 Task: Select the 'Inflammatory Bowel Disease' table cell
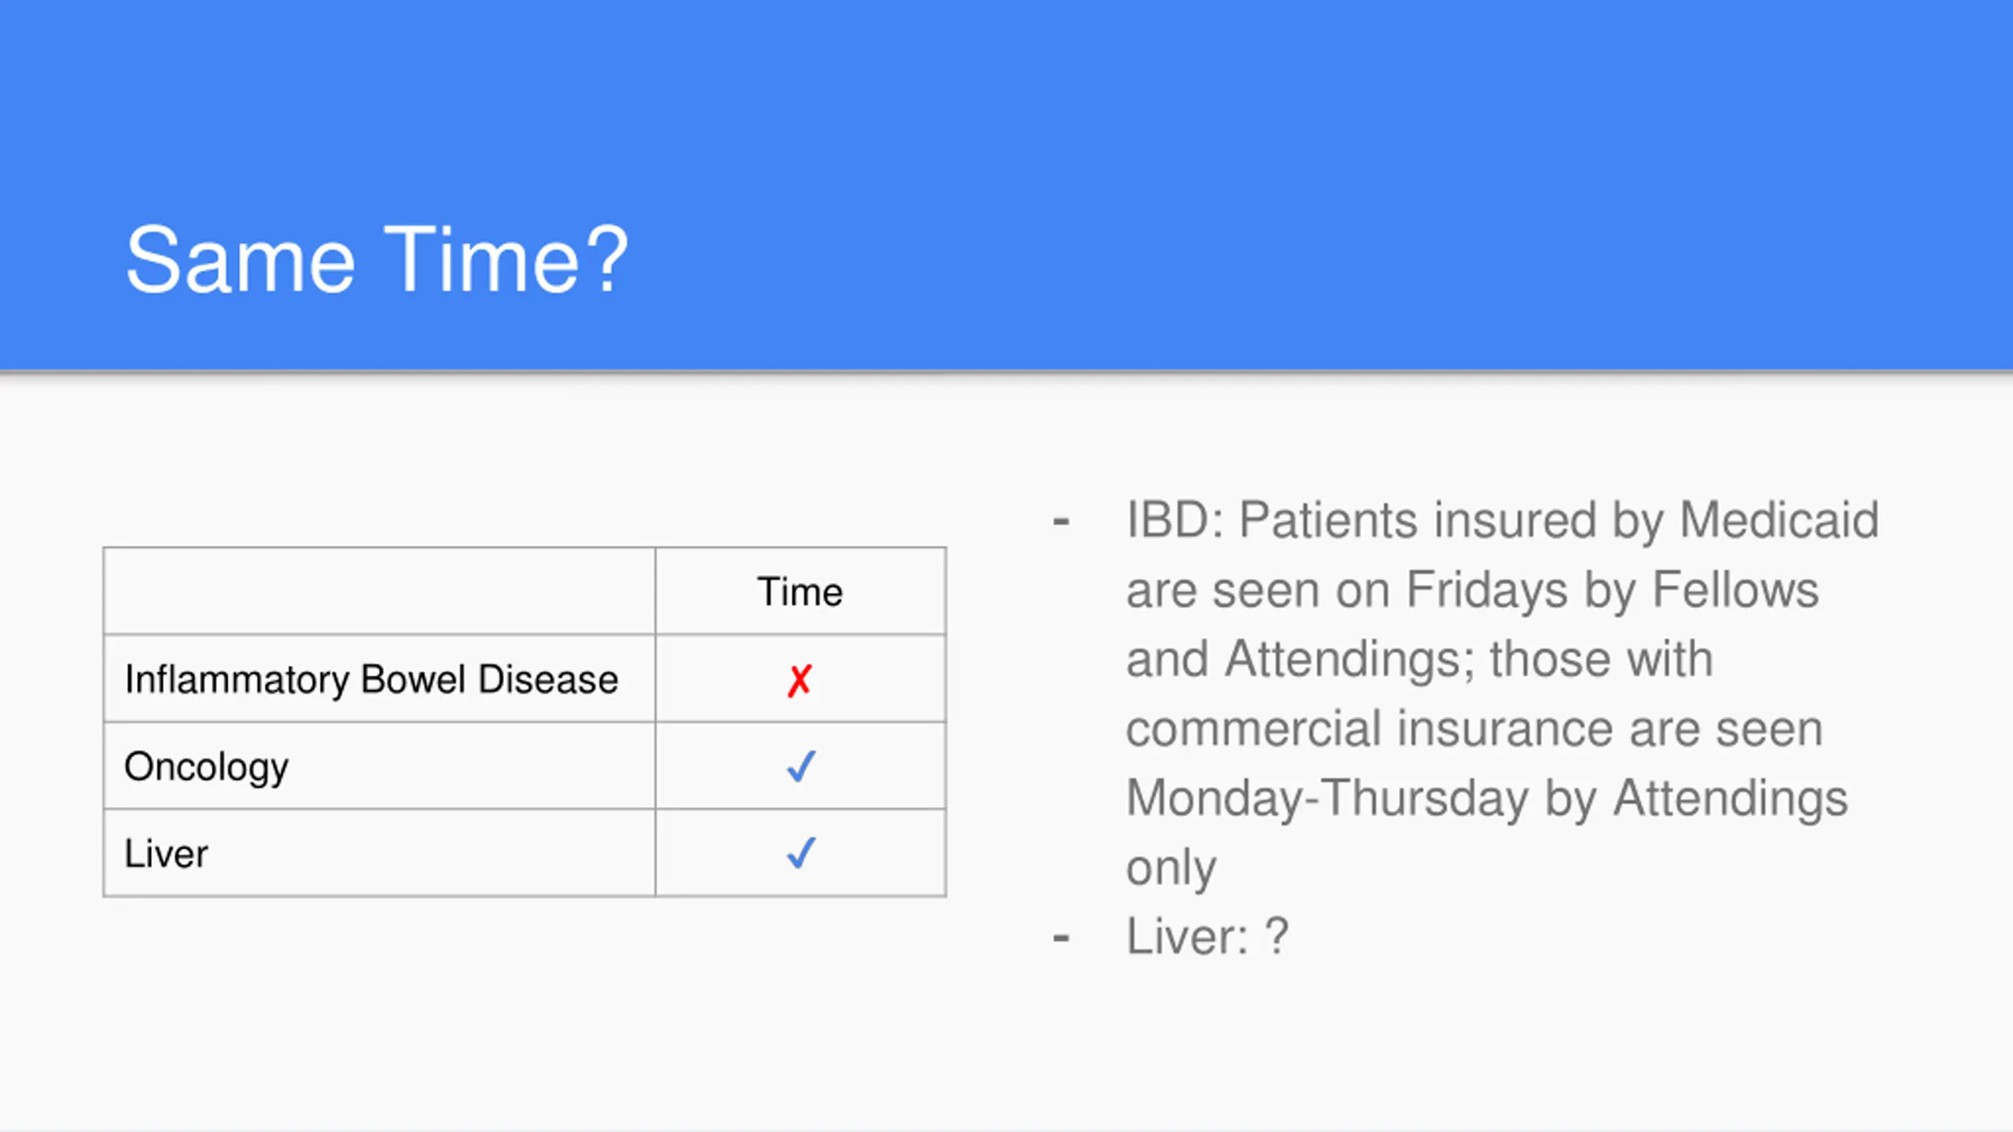pos(380,678)
